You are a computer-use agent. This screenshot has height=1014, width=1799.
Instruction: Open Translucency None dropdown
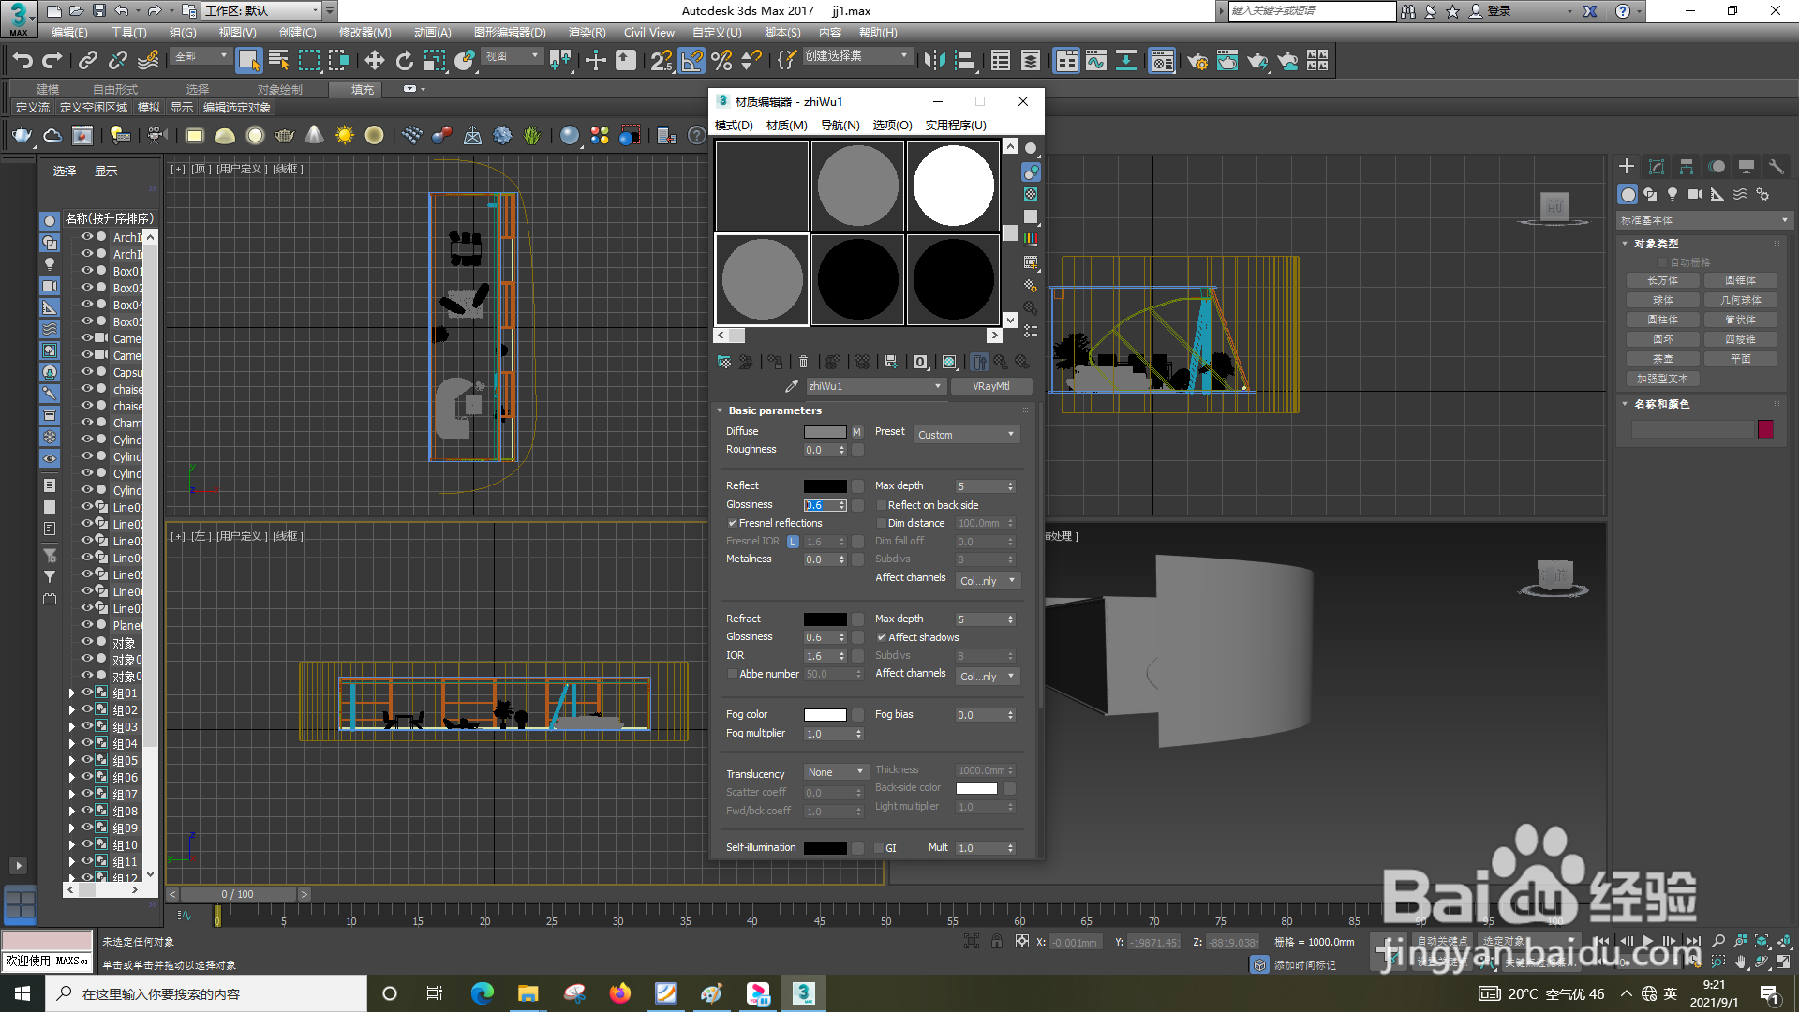[x=836, y=772]
